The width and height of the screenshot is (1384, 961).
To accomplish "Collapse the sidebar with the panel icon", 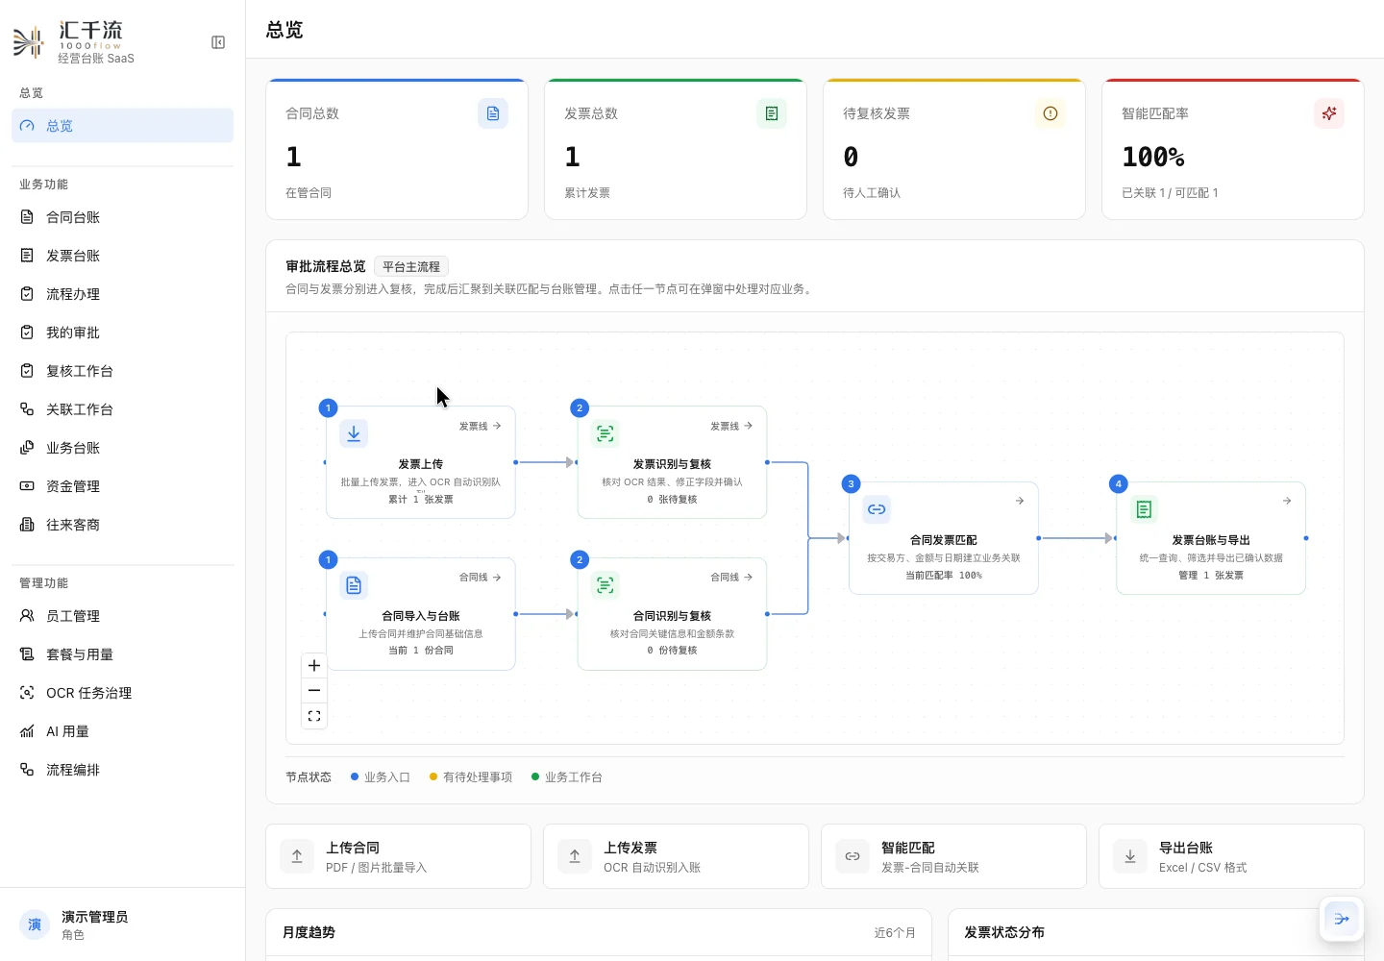I will (218, 42).
